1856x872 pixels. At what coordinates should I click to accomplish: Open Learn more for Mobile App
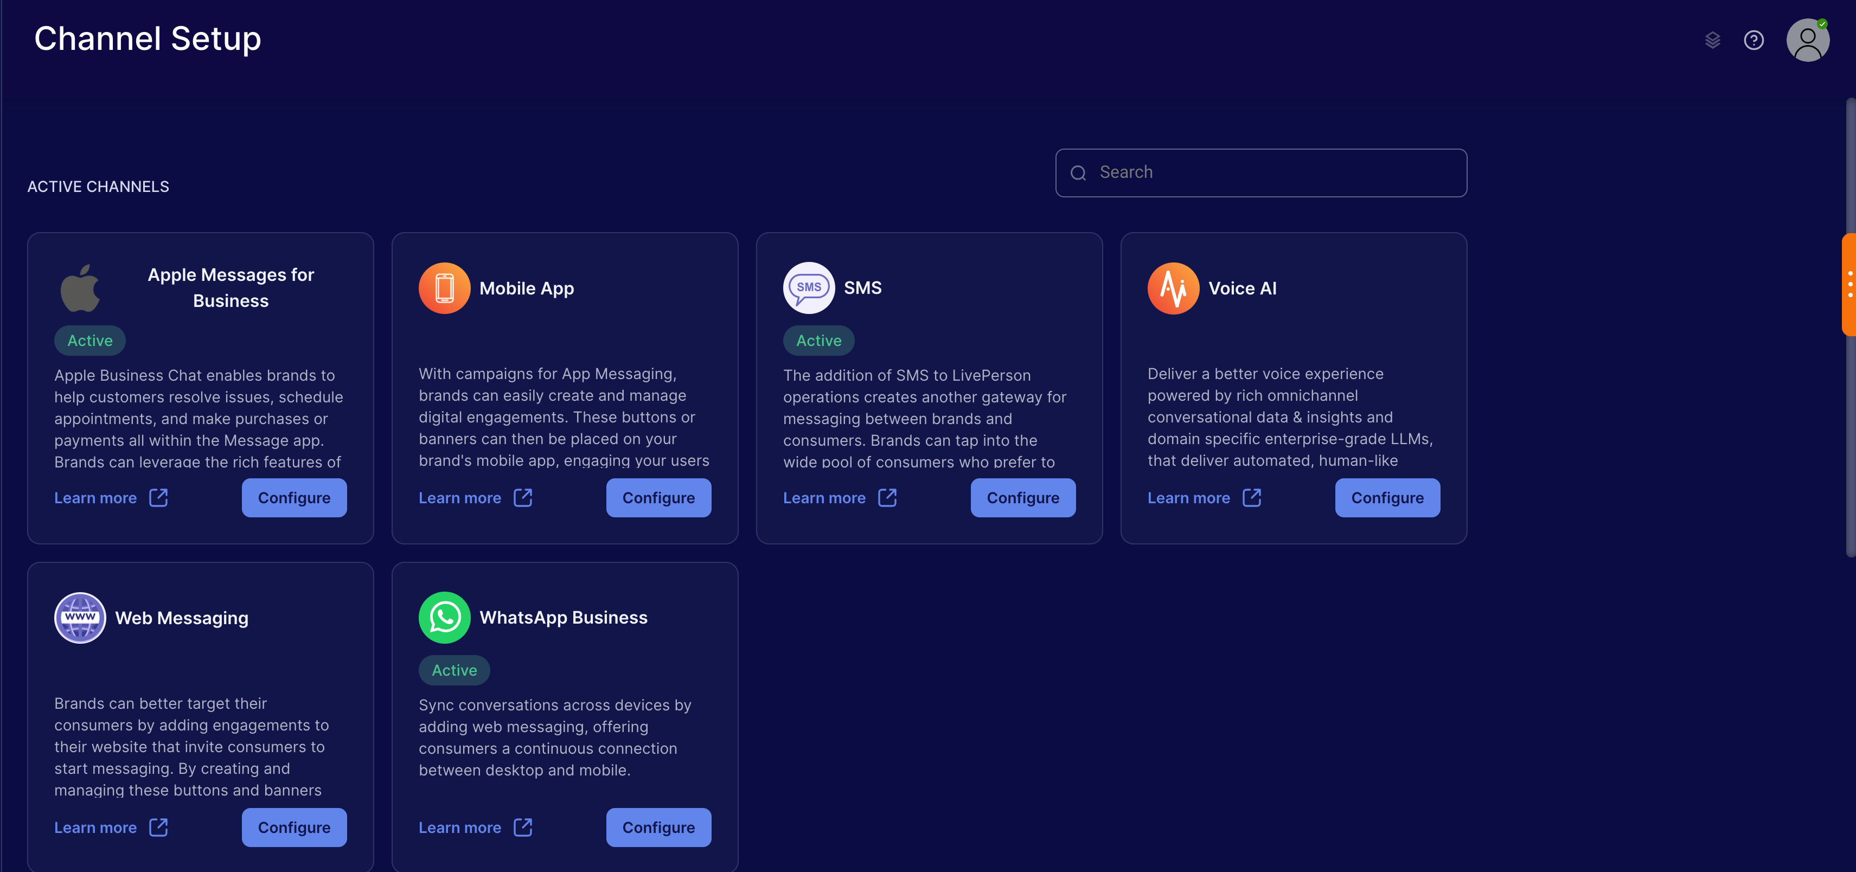(460, 498)
